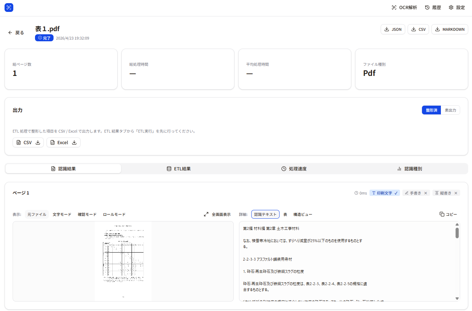Download the result as JSON
Image resolution: width=472 pixels, height=311 pixels.
point(393,29)
